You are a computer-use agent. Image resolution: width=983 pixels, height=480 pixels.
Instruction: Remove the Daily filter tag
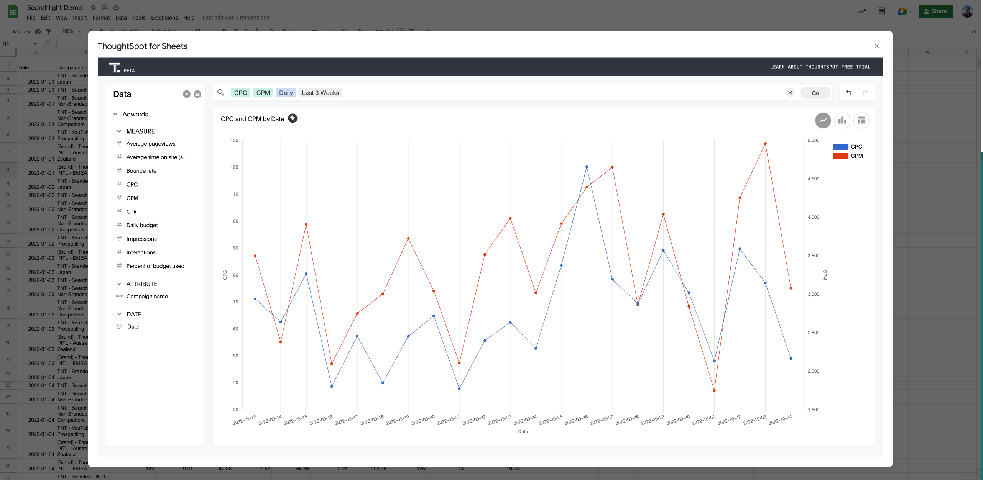[286, 93]
